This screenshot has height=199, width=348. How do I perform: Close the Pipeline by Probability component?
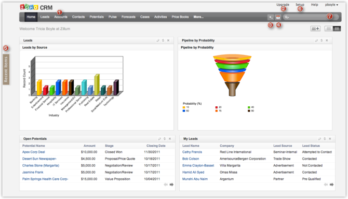(327, 40)
